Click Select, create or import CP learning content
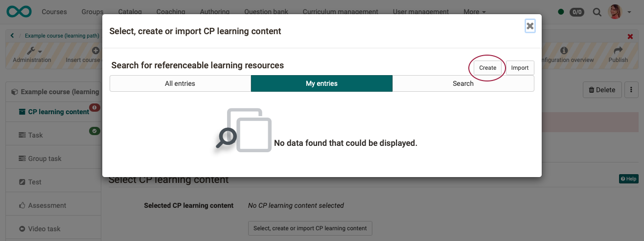Image resolution: width=644 pixels, height=241 pixels. (310, 228)
